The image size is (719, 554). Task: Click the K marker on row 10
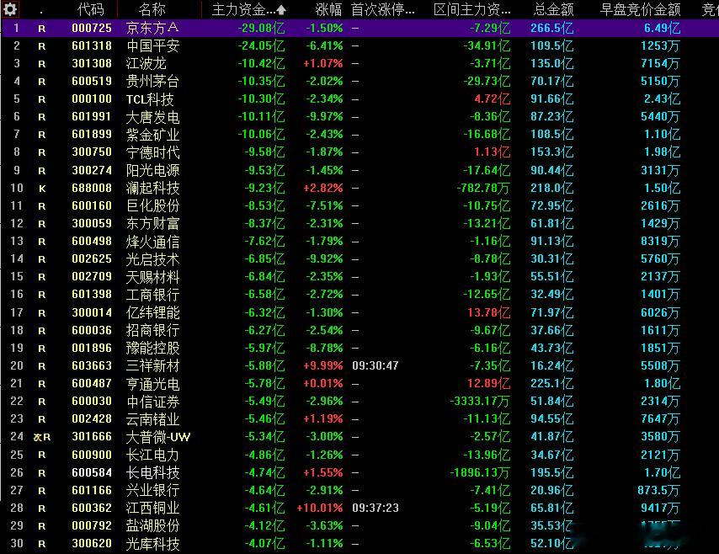pyautogui.click(x=42, y=189)
